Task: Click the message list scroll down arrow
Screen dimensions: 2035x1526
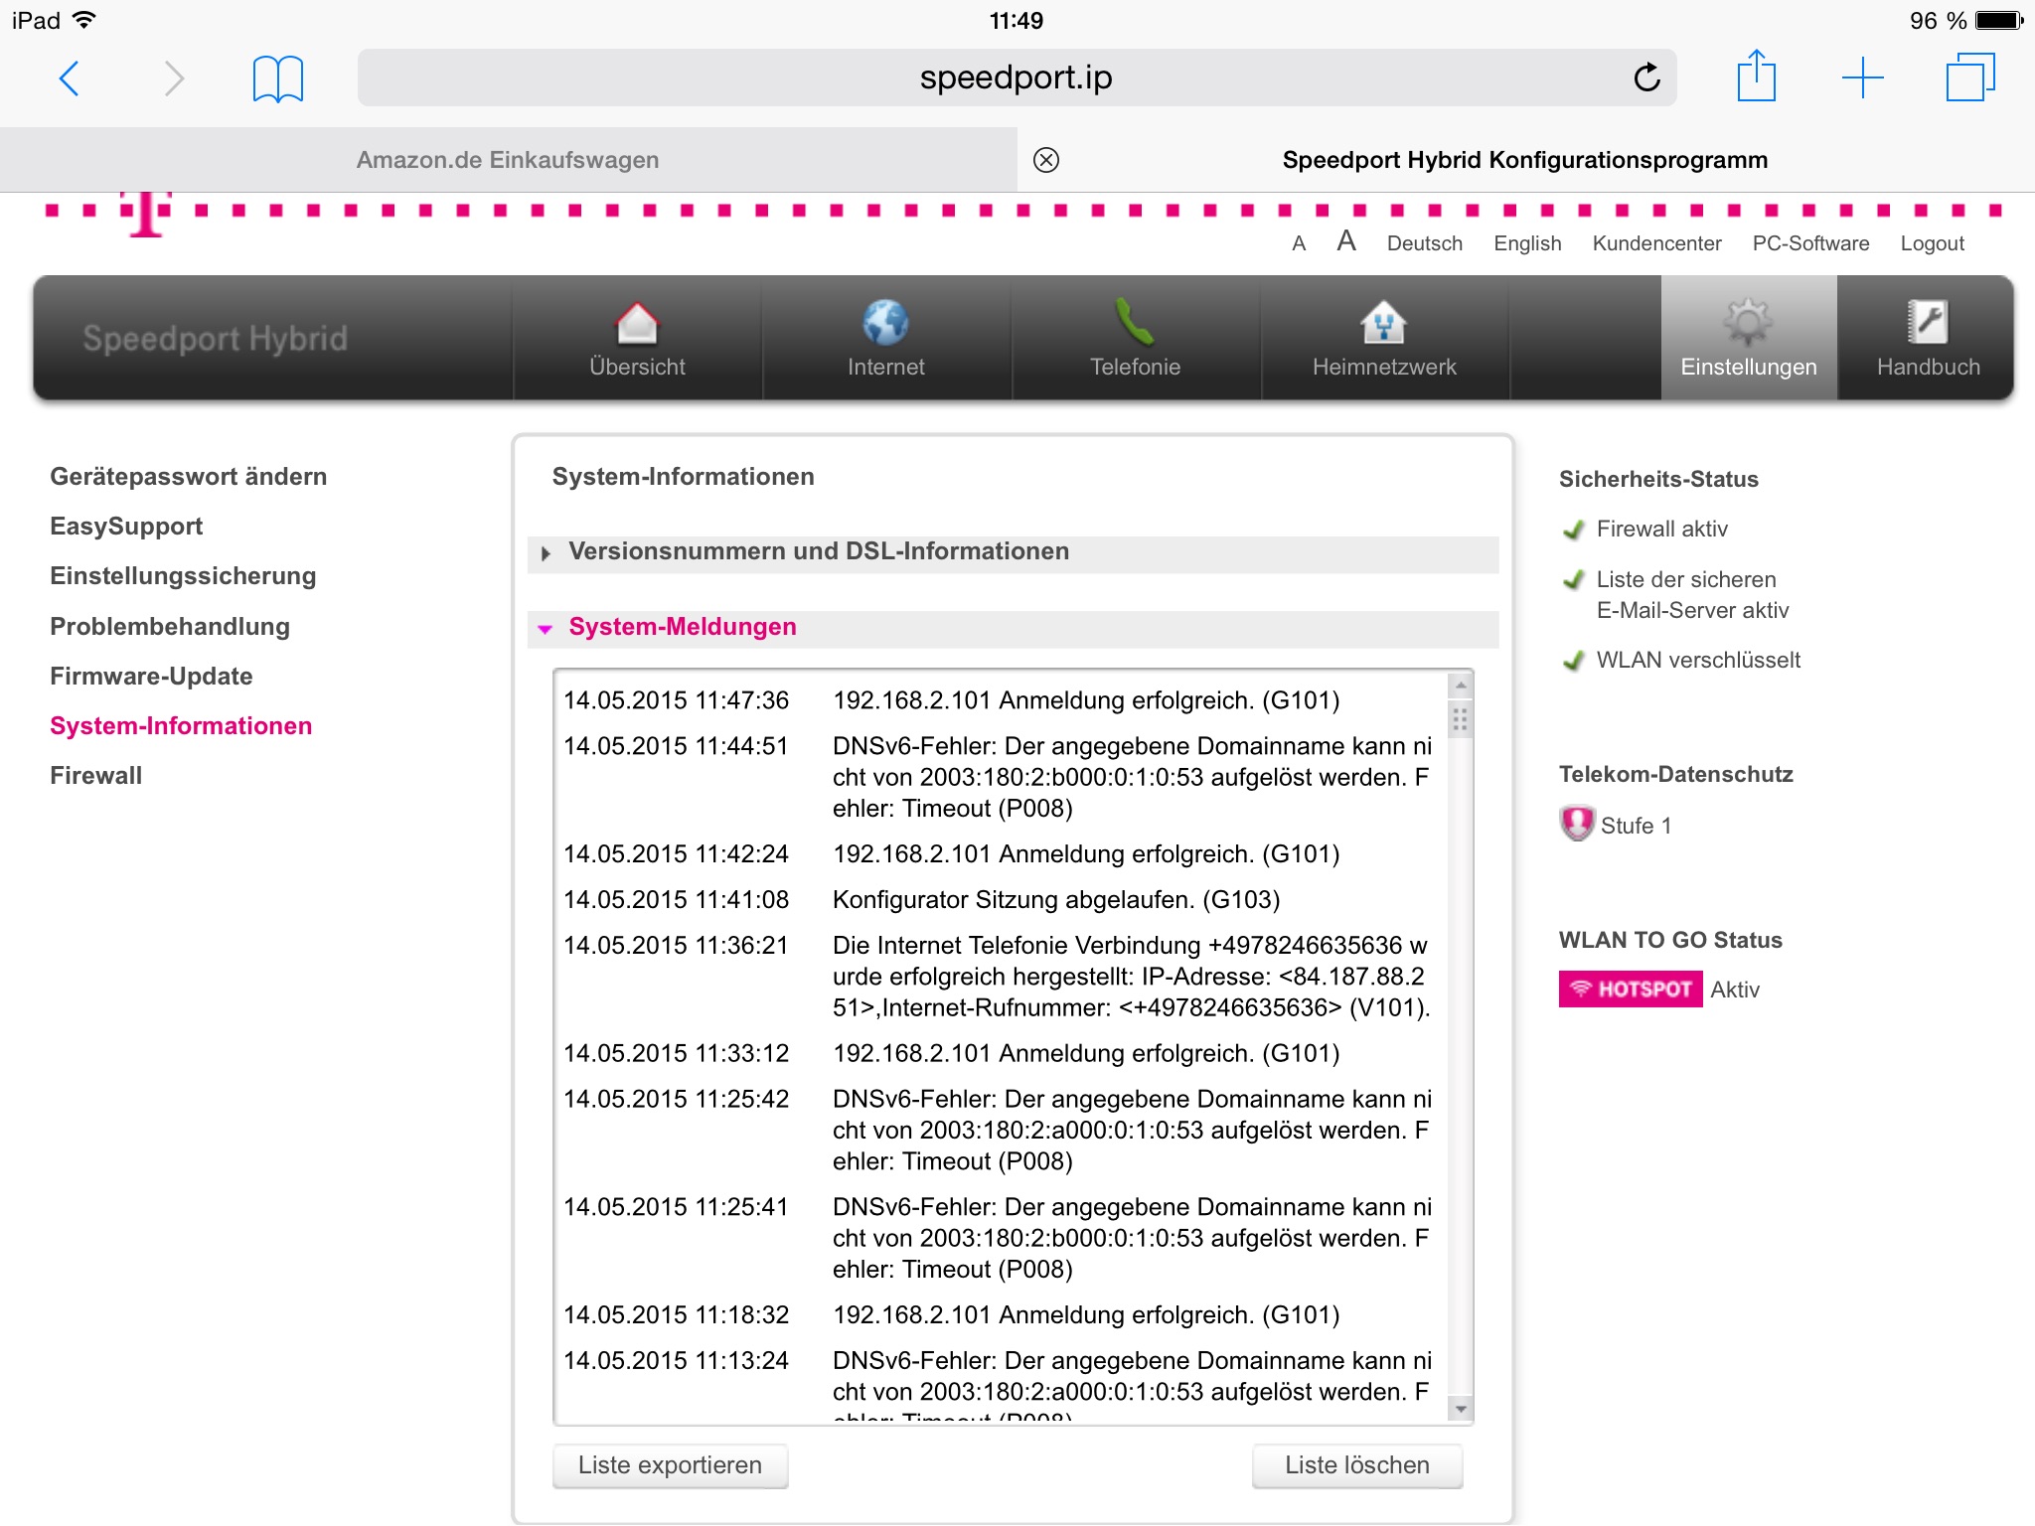Action: [x=1461, y=1409]
